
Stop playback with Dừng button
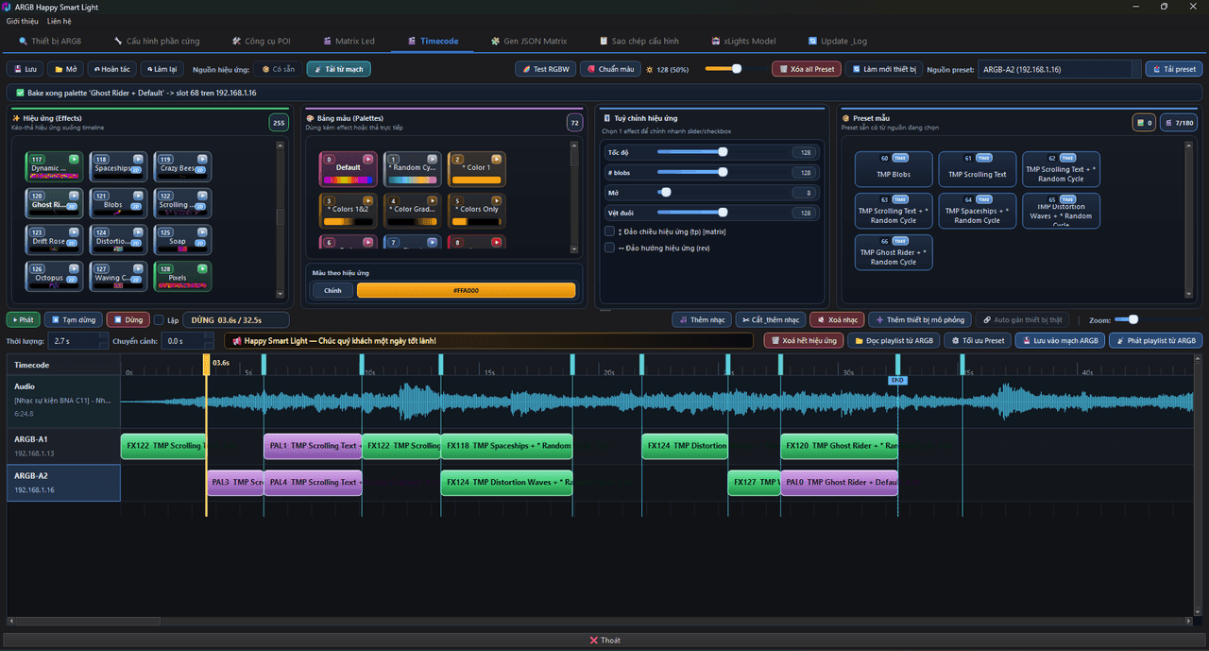(128, 320)
